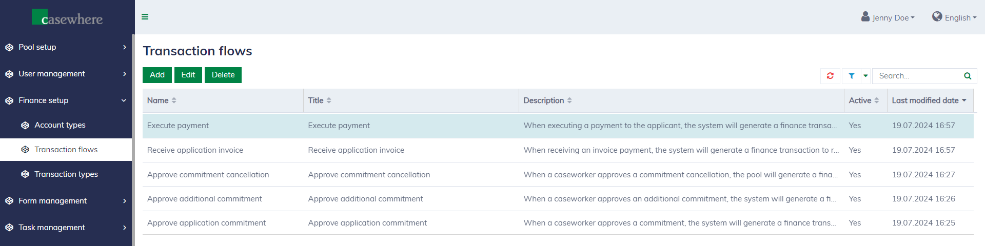Click the Casewhere logo
Viewport: 985px width, 246px height.
67,18
